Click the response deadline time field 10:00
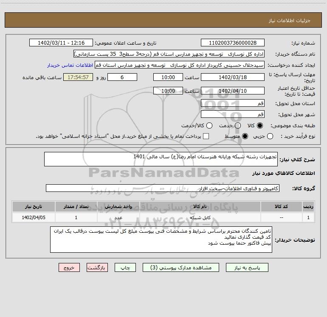 point(168,77)
